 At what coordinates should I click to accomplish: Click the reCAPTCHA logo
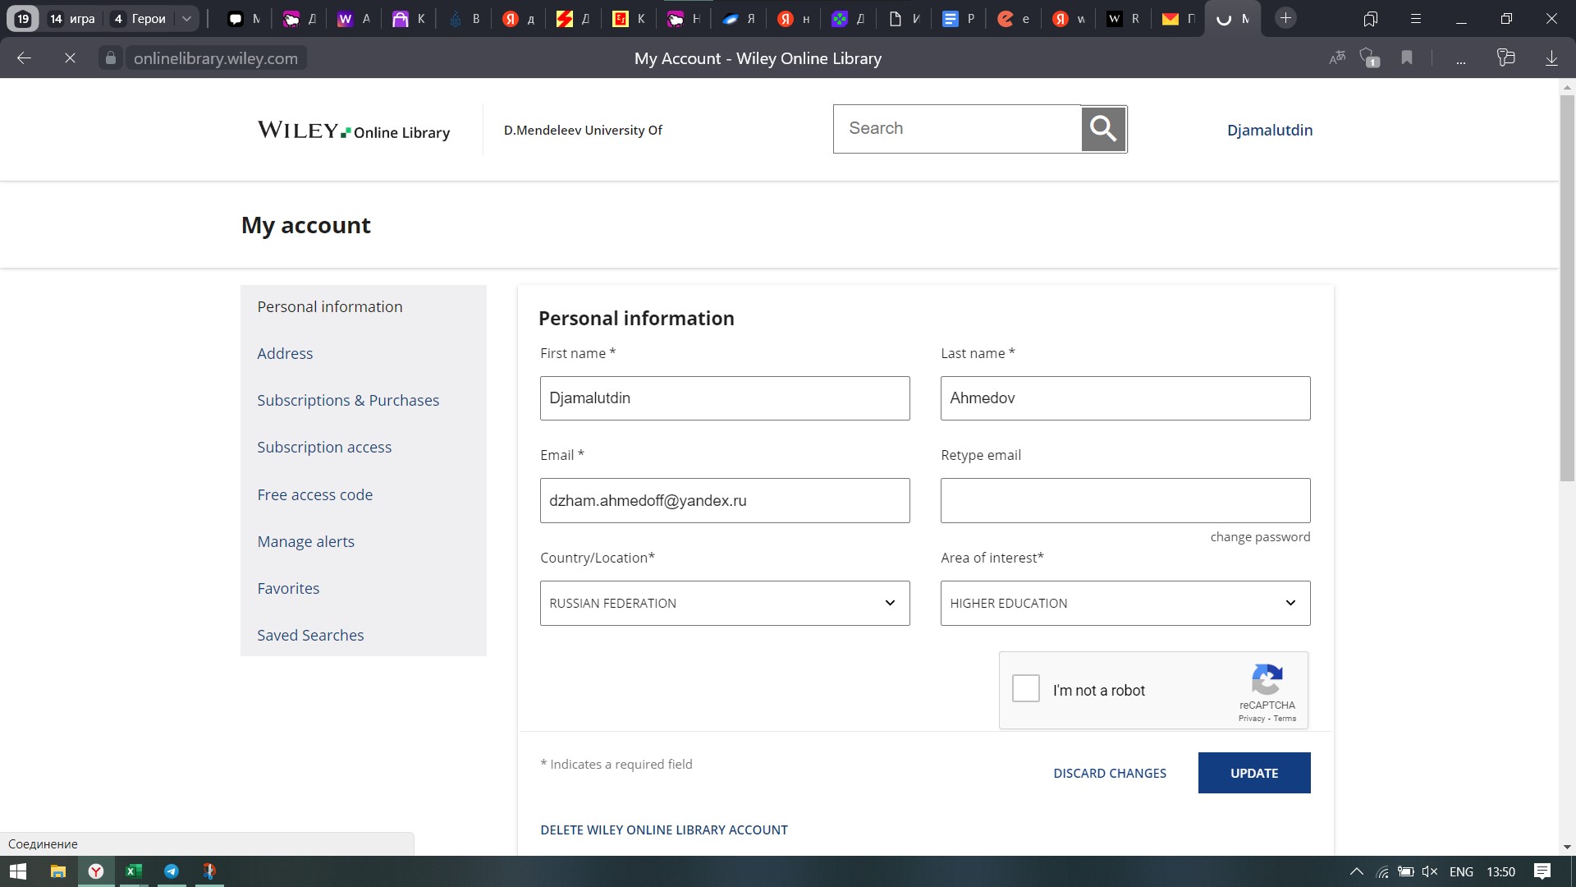[1267, 679]
